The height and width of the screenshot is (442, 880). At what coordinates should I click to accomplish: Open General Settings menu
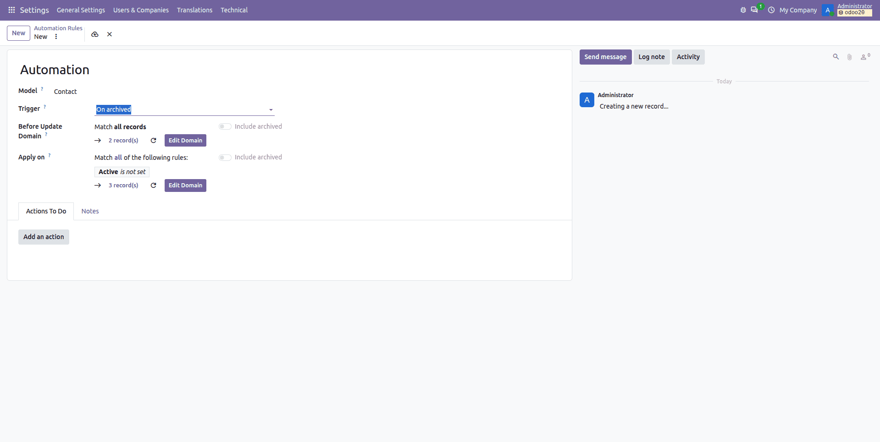coord(81,10)
